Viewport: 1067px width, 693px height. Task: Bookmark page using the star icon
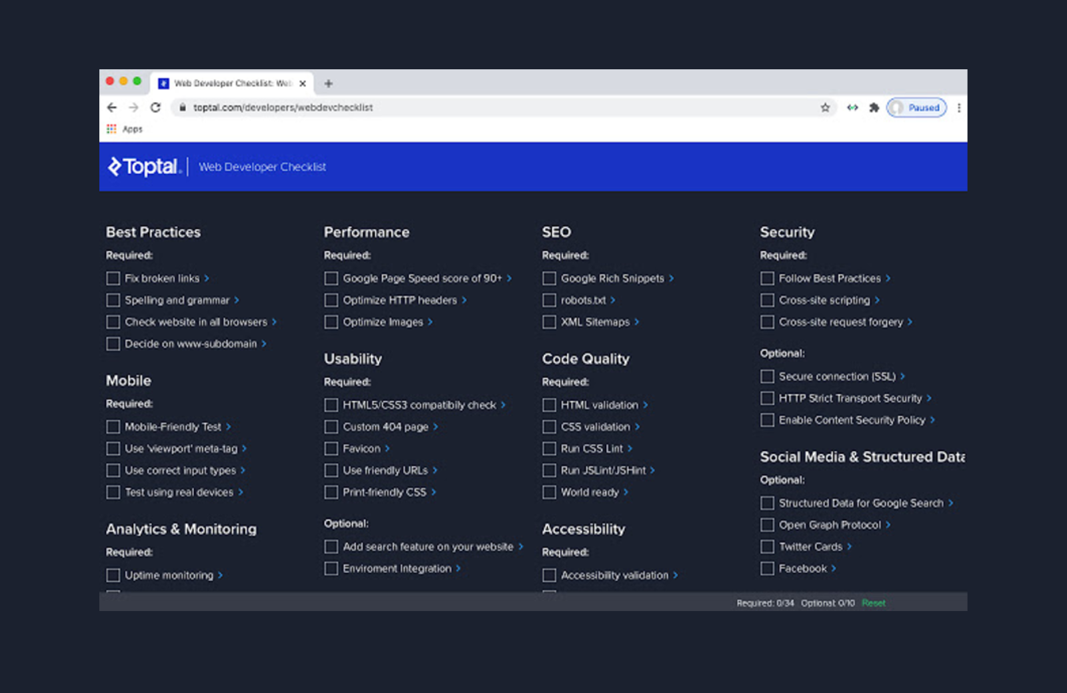(825, 107)
